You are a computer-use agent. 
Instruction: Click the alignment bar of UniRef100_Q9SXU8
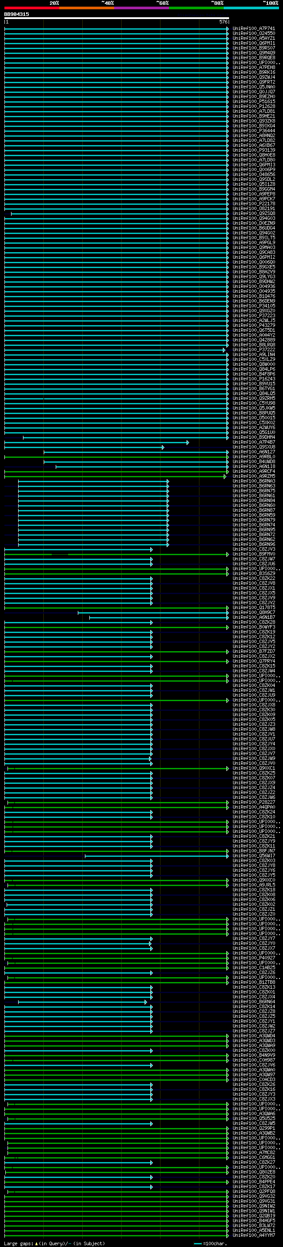[84, 447]
